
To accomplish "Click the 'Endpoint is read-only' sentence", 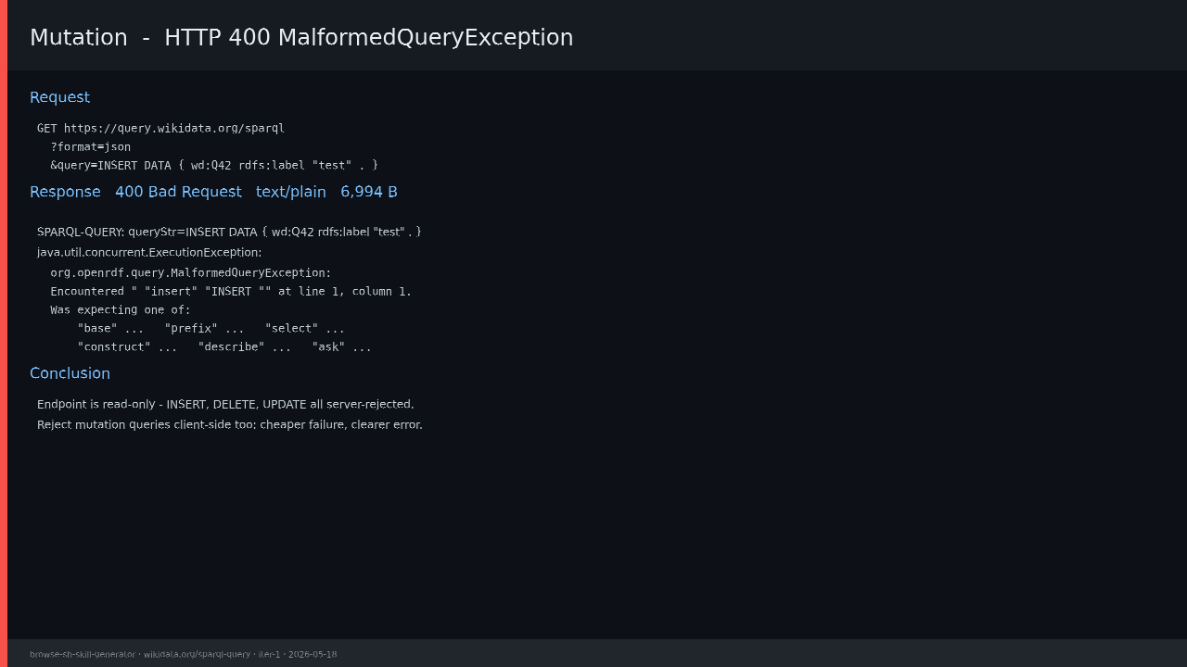I will (225, 404).
